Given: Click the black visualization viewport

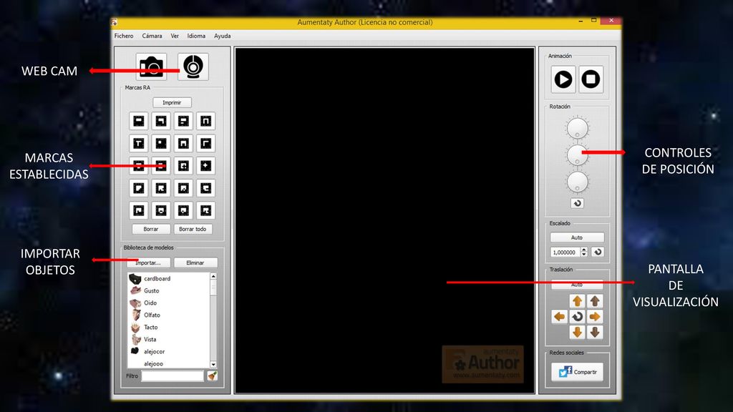Looking at the screenshot, I should (384, 220).
